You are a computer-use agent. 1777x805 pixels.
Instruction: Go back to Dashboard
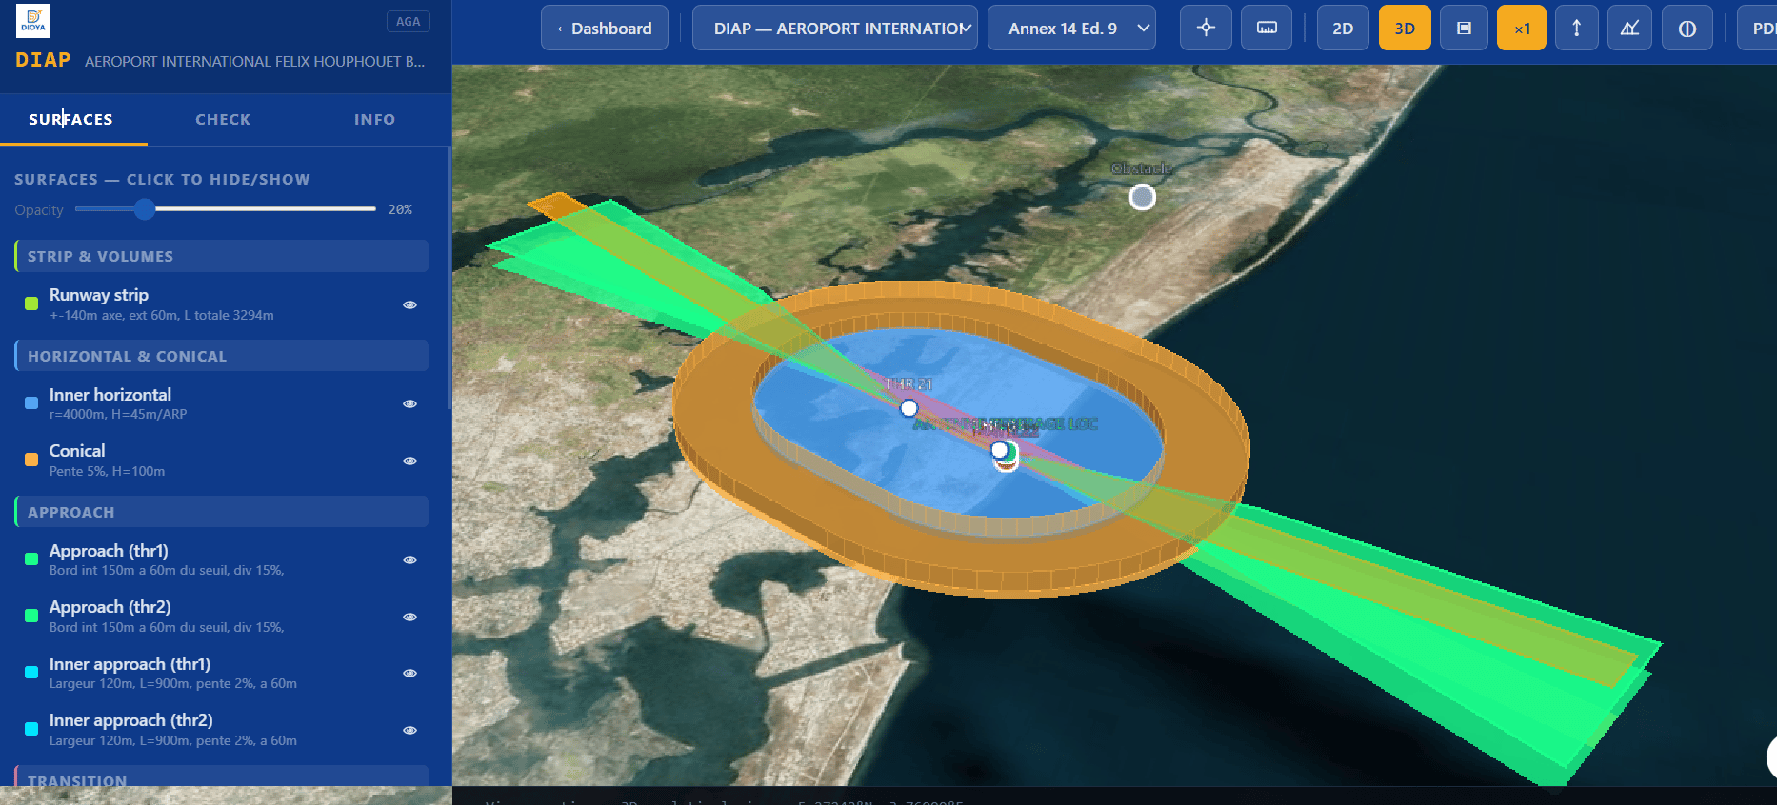[x=605, y=28]
